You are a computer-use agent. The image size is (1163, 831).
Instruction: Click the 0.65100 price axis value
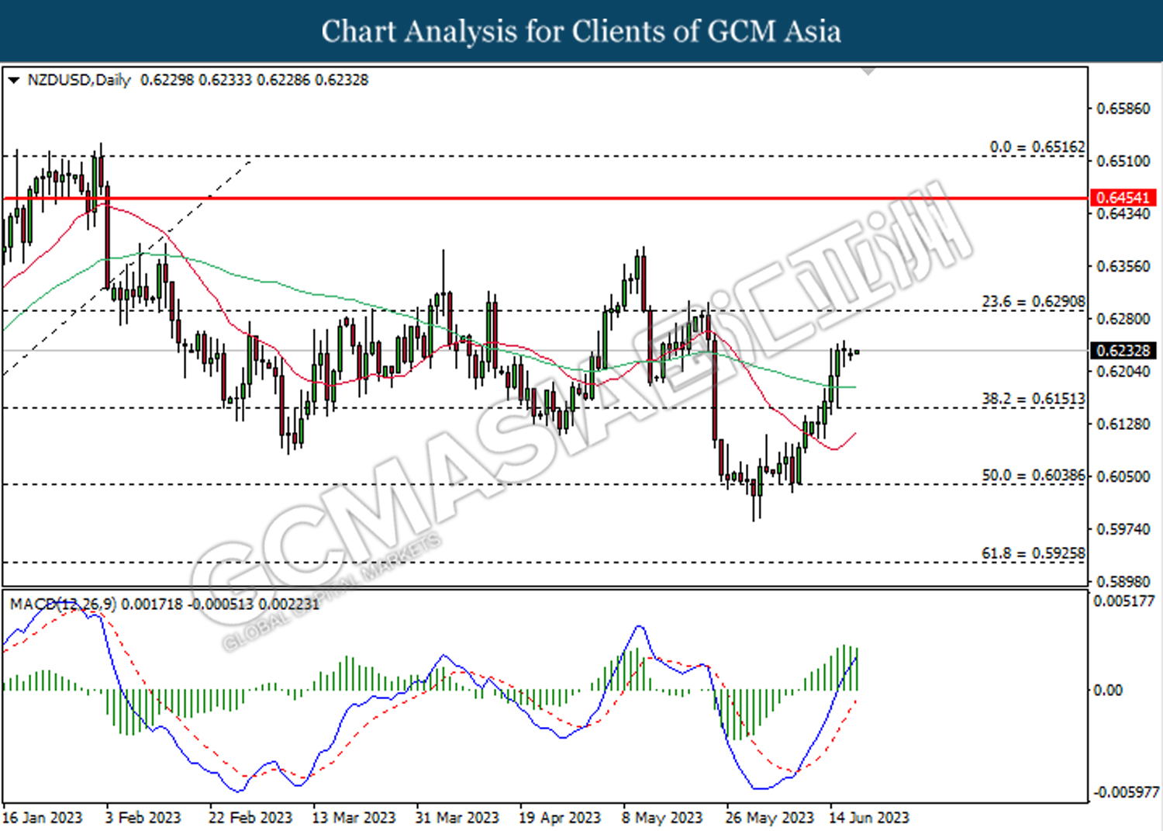(x=1123, y=161)
